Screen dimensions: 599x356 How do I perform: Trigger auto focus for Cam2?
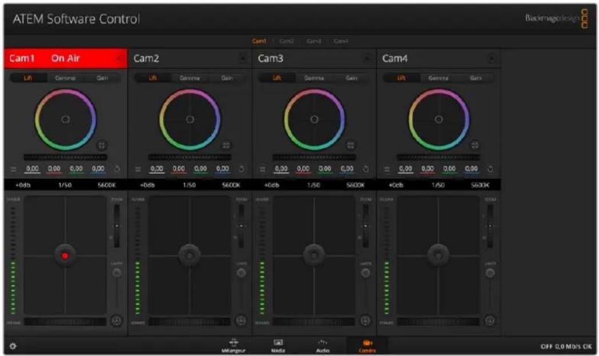[241, 321]
